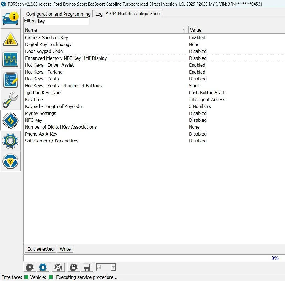Select the Phone As A Key row
285x281 pixels.
click(41, 134)
